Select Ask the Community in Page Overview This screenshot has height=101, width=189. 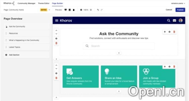(27, 26)
